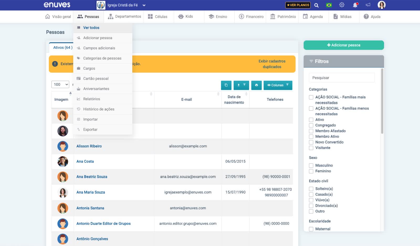Click the Departamentos hierarchy icon
This screenshot has width=420, height=246.
111,17
